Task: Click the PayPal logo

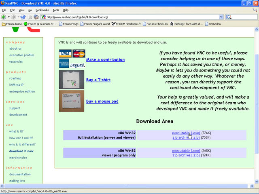Action: (77, 65)
